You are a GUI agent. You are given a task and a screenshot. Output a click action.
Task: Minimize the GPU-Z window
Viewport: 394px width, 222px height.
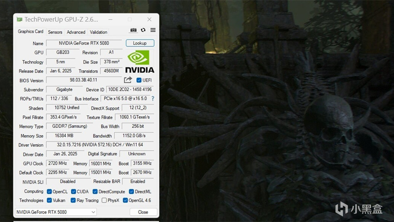110,19
